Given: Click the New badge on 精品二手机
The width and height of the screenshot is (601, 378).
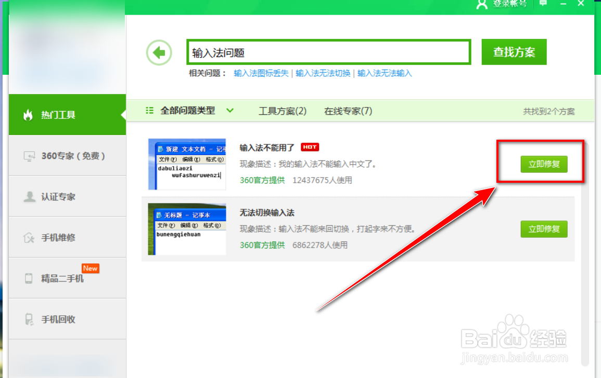Looking at the screenshot, I should [91, 268].
